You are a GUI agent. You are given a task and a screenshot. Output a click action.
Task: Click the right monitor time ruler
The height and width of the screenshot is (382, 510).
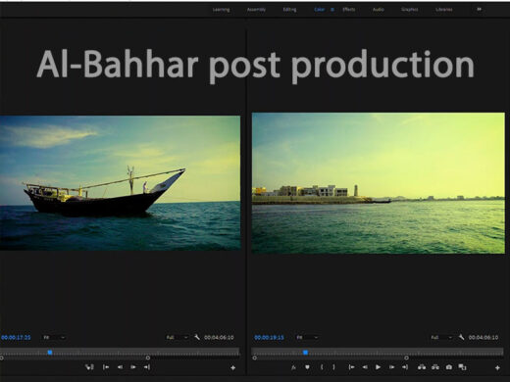click(x=378, y=352)
